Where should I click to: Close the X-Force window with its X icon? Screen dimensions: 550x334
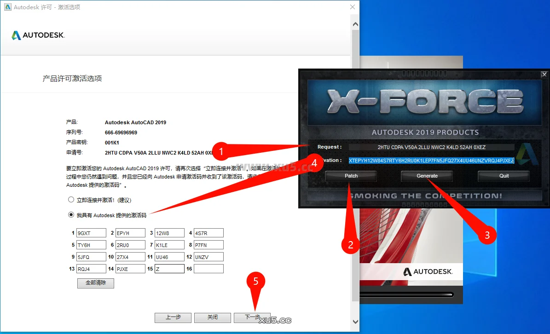point(544,75)
